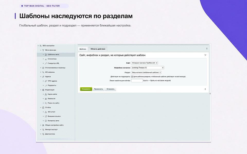
Task: Open the Инфоблок каталога dropdown
Action: point(148,68)
